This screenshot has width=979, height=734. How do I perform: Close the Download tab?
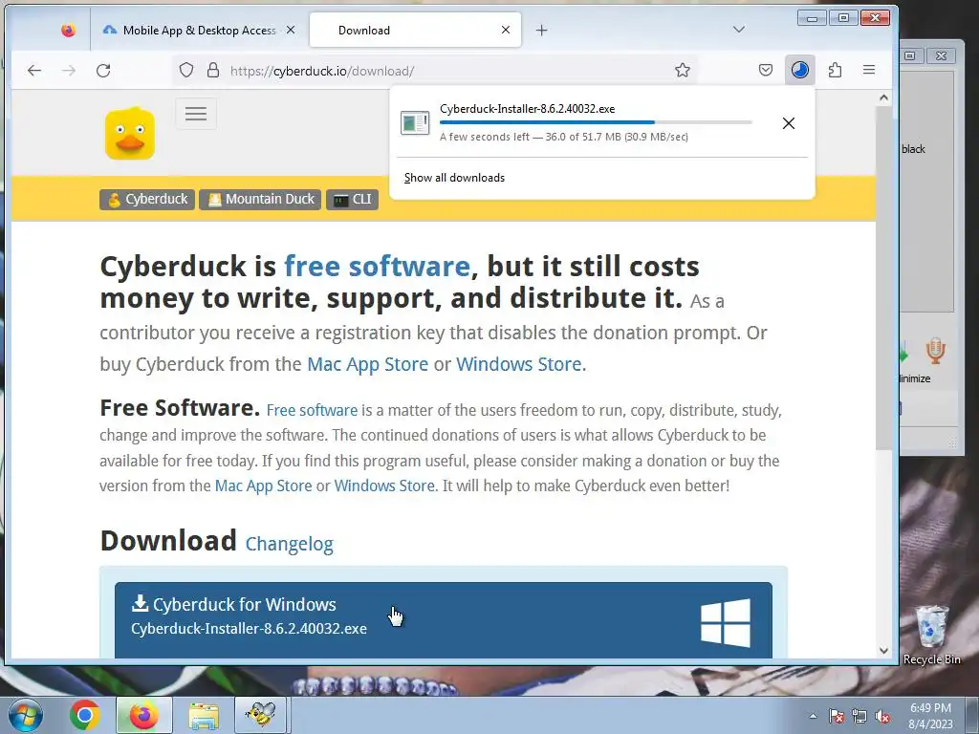(506, 30)
